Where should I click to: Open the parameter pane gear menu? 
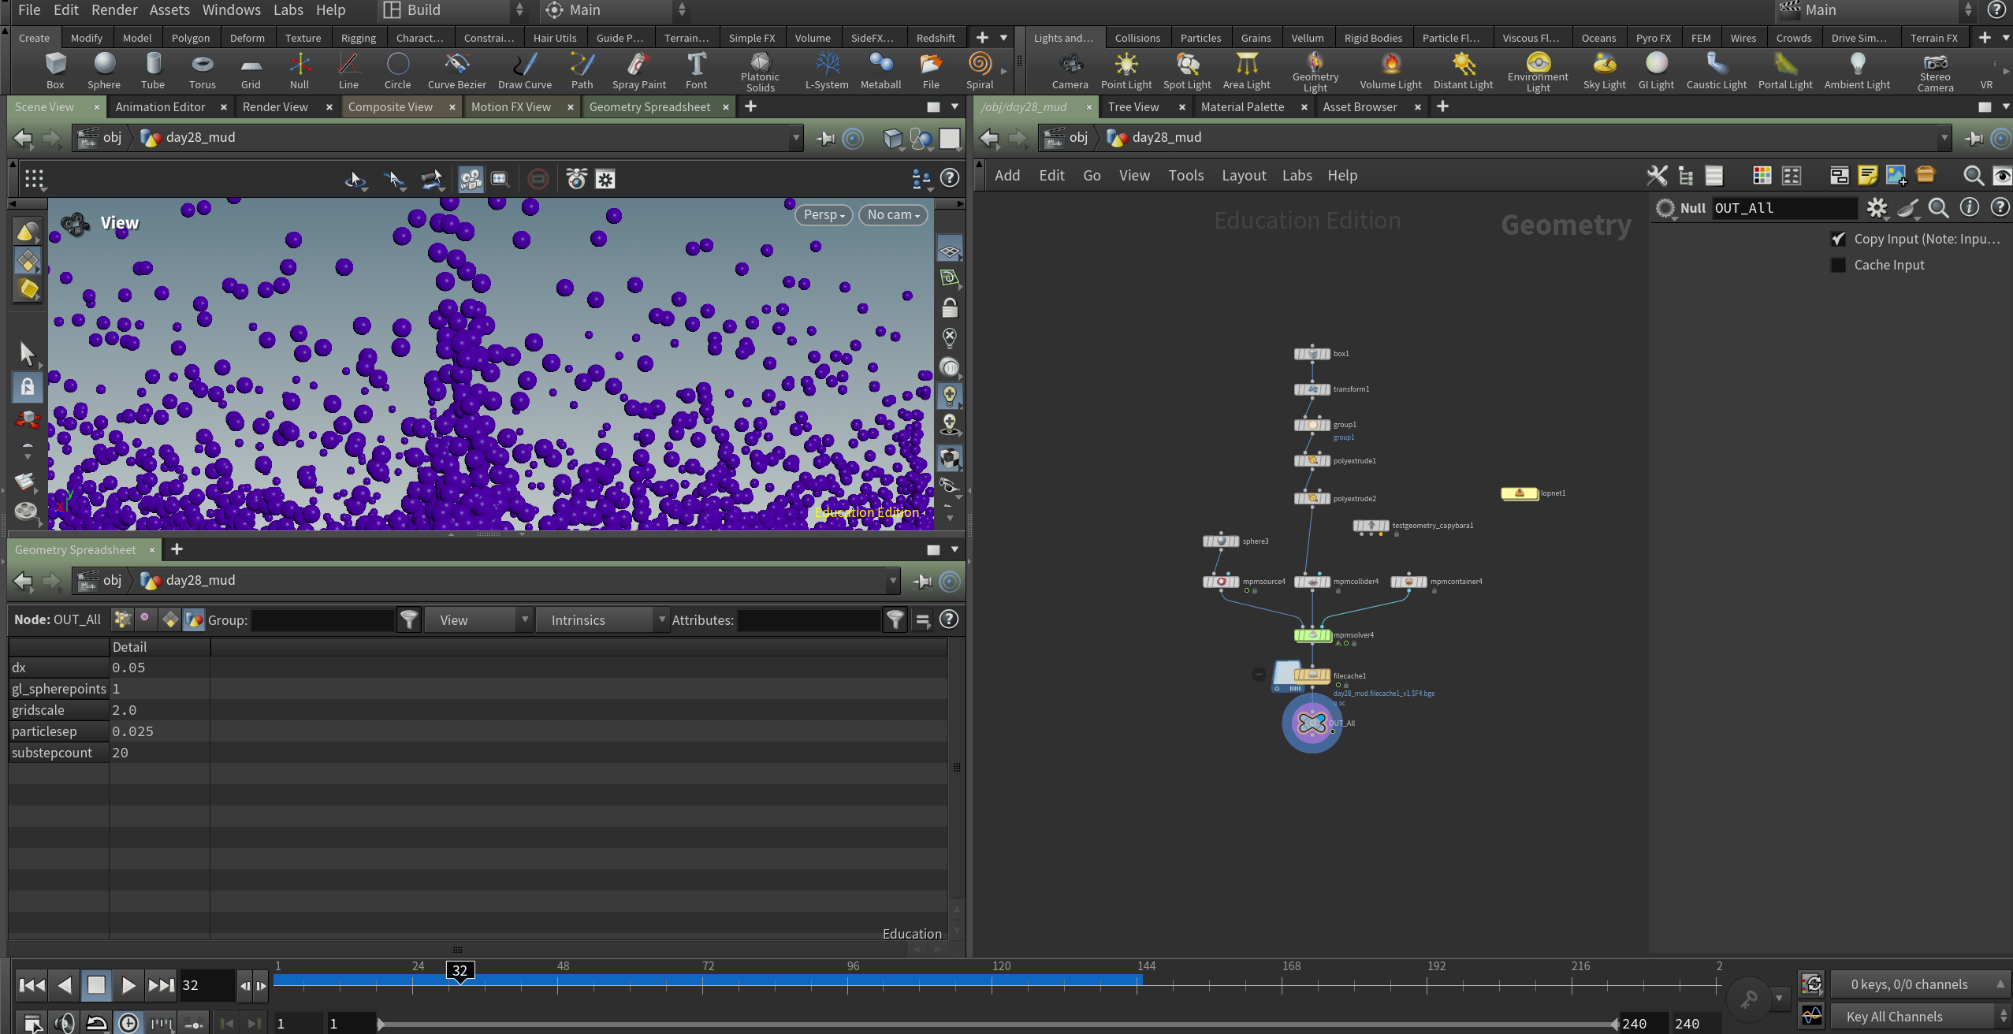tap(1877, 208)
